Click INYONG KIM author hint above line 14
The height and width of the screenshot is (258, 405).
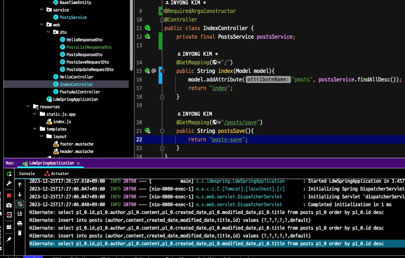coord(198,54)
